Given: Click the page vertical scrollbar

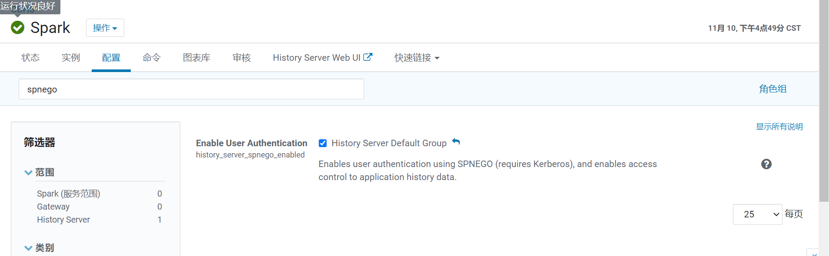Looking at the screenshot, I should [824, 101].
